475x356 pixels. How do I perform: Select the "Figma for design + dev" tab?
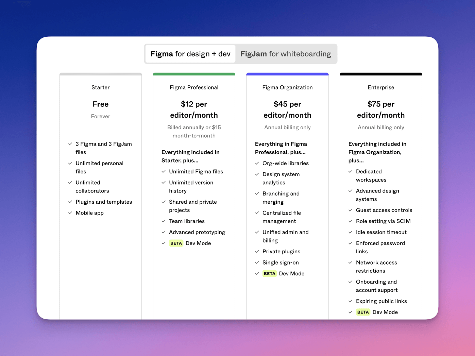190,54
